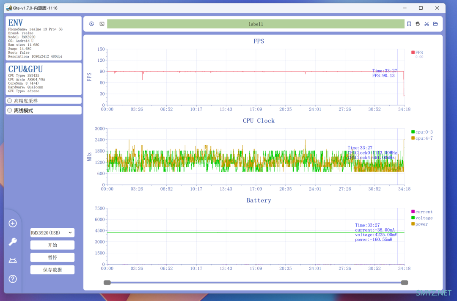Click the bookmark icon beside label1
The height and width of the screenshot is (301, 457).
[409, 24]
